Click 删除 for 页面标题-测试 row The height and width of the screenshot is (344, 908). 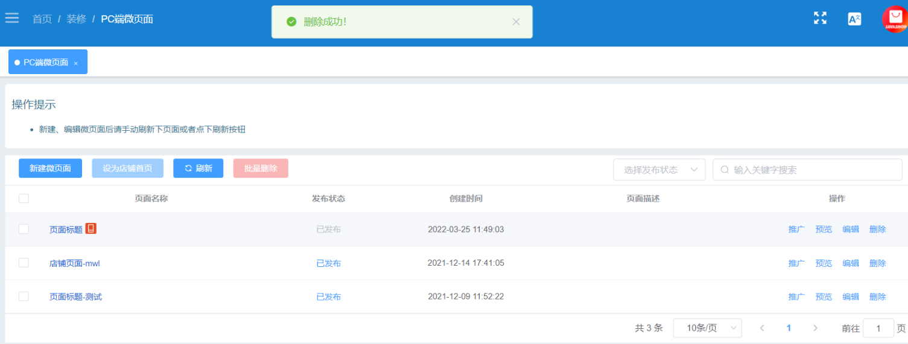(878, 297)
